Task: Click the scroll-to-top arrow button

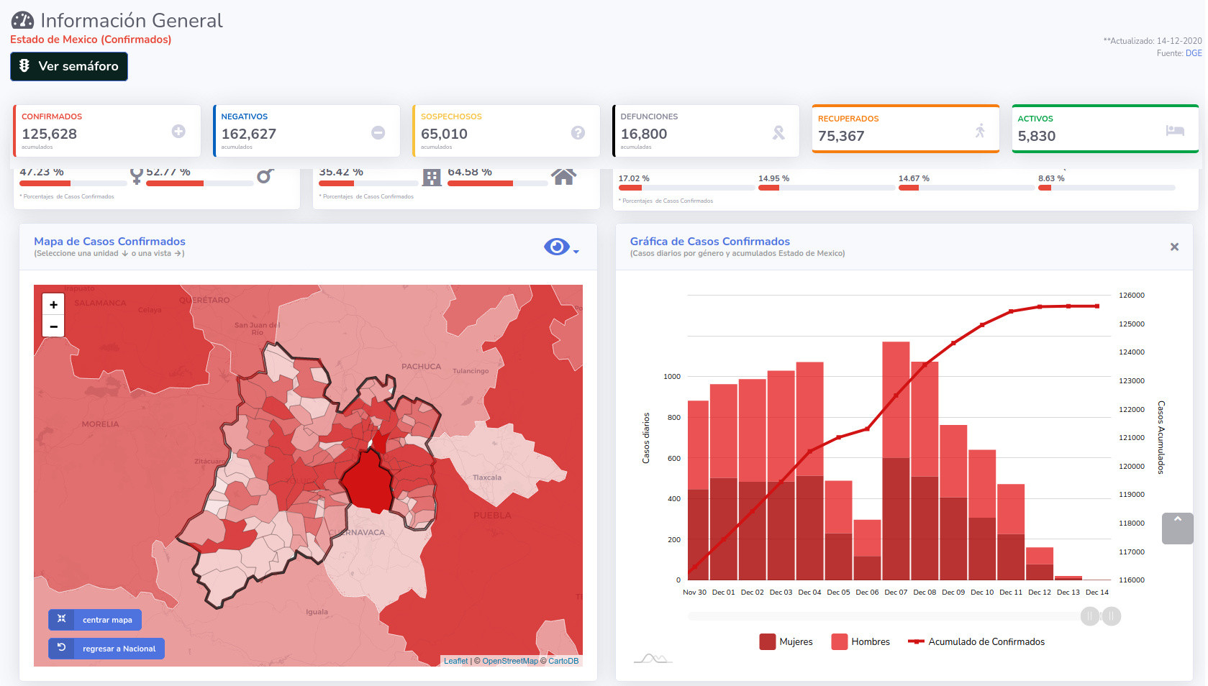Action: coord(1178,529)
